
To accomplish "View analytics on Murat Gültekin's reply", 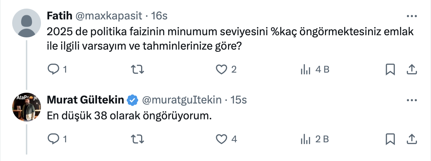I will pyautogui.click(x=305, y=139).
